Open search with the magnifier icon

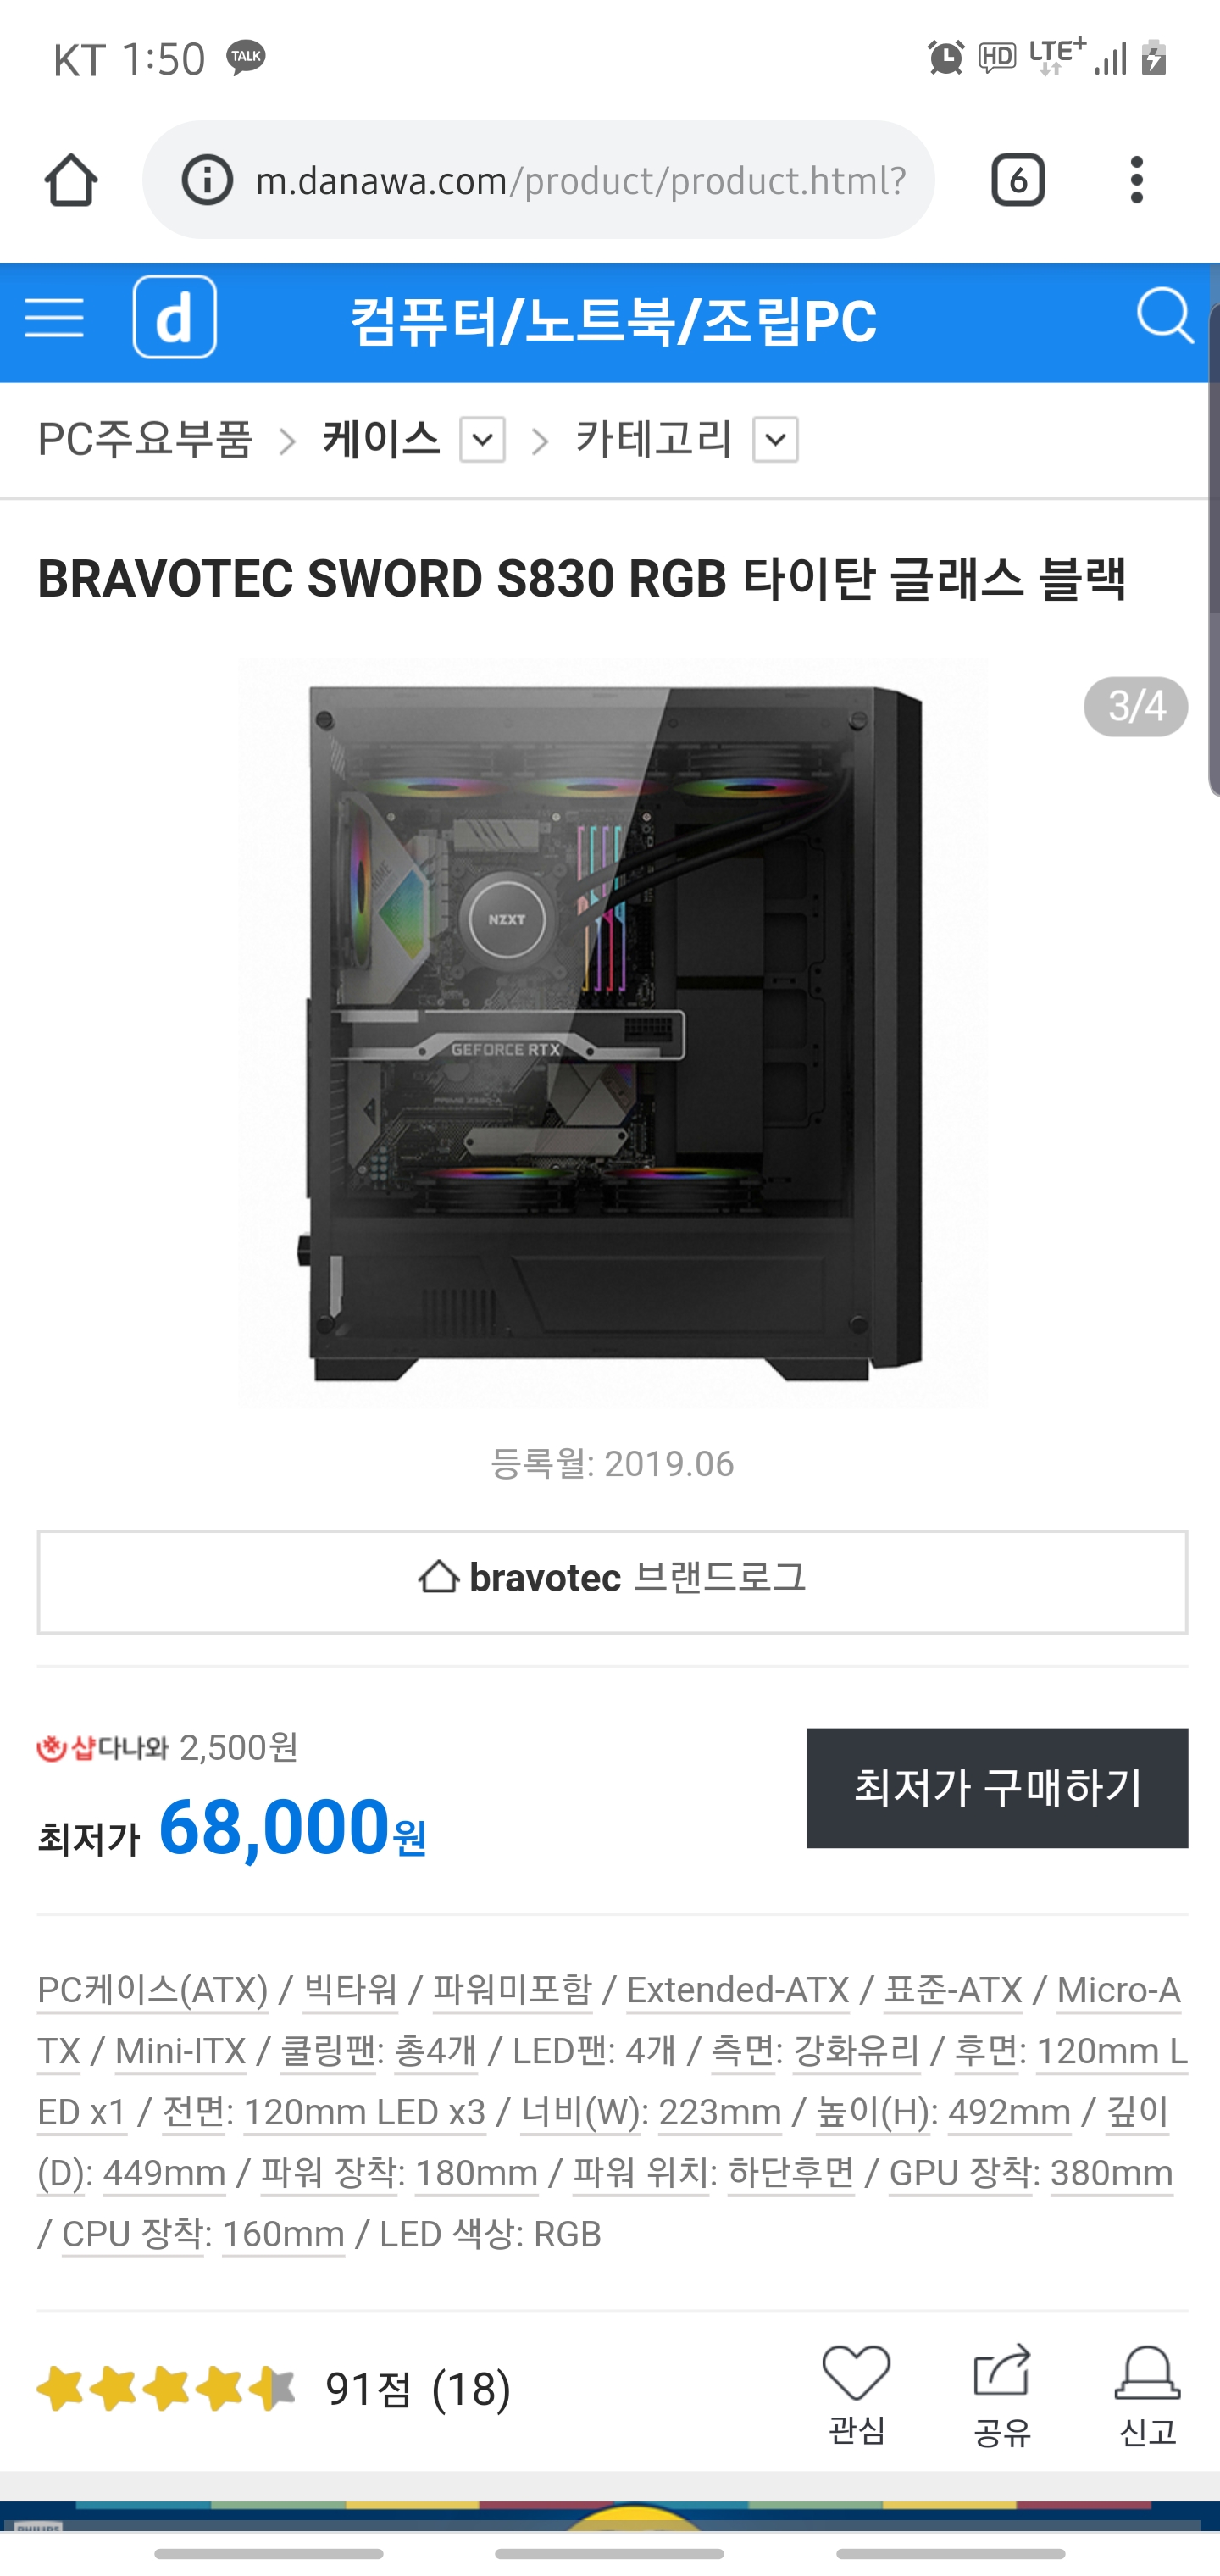pyautogui.click(x=1165, y=316)
